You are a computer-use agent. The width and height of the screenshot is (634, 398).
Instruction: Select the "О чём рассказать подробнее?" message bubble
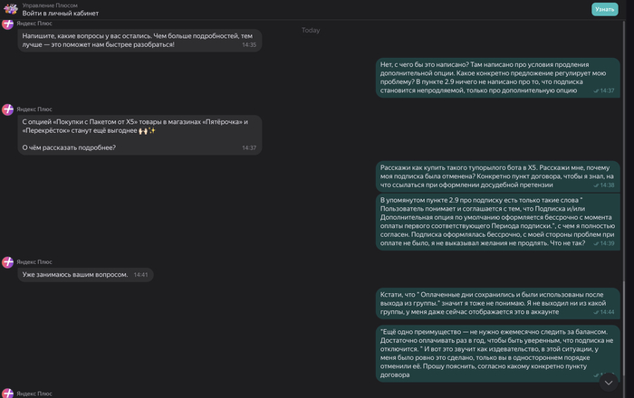point(139,136)
